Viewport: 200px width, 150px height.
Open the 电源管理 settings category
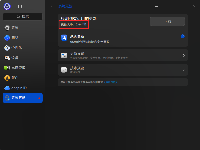pyautogui.click(x=23, y=68)
